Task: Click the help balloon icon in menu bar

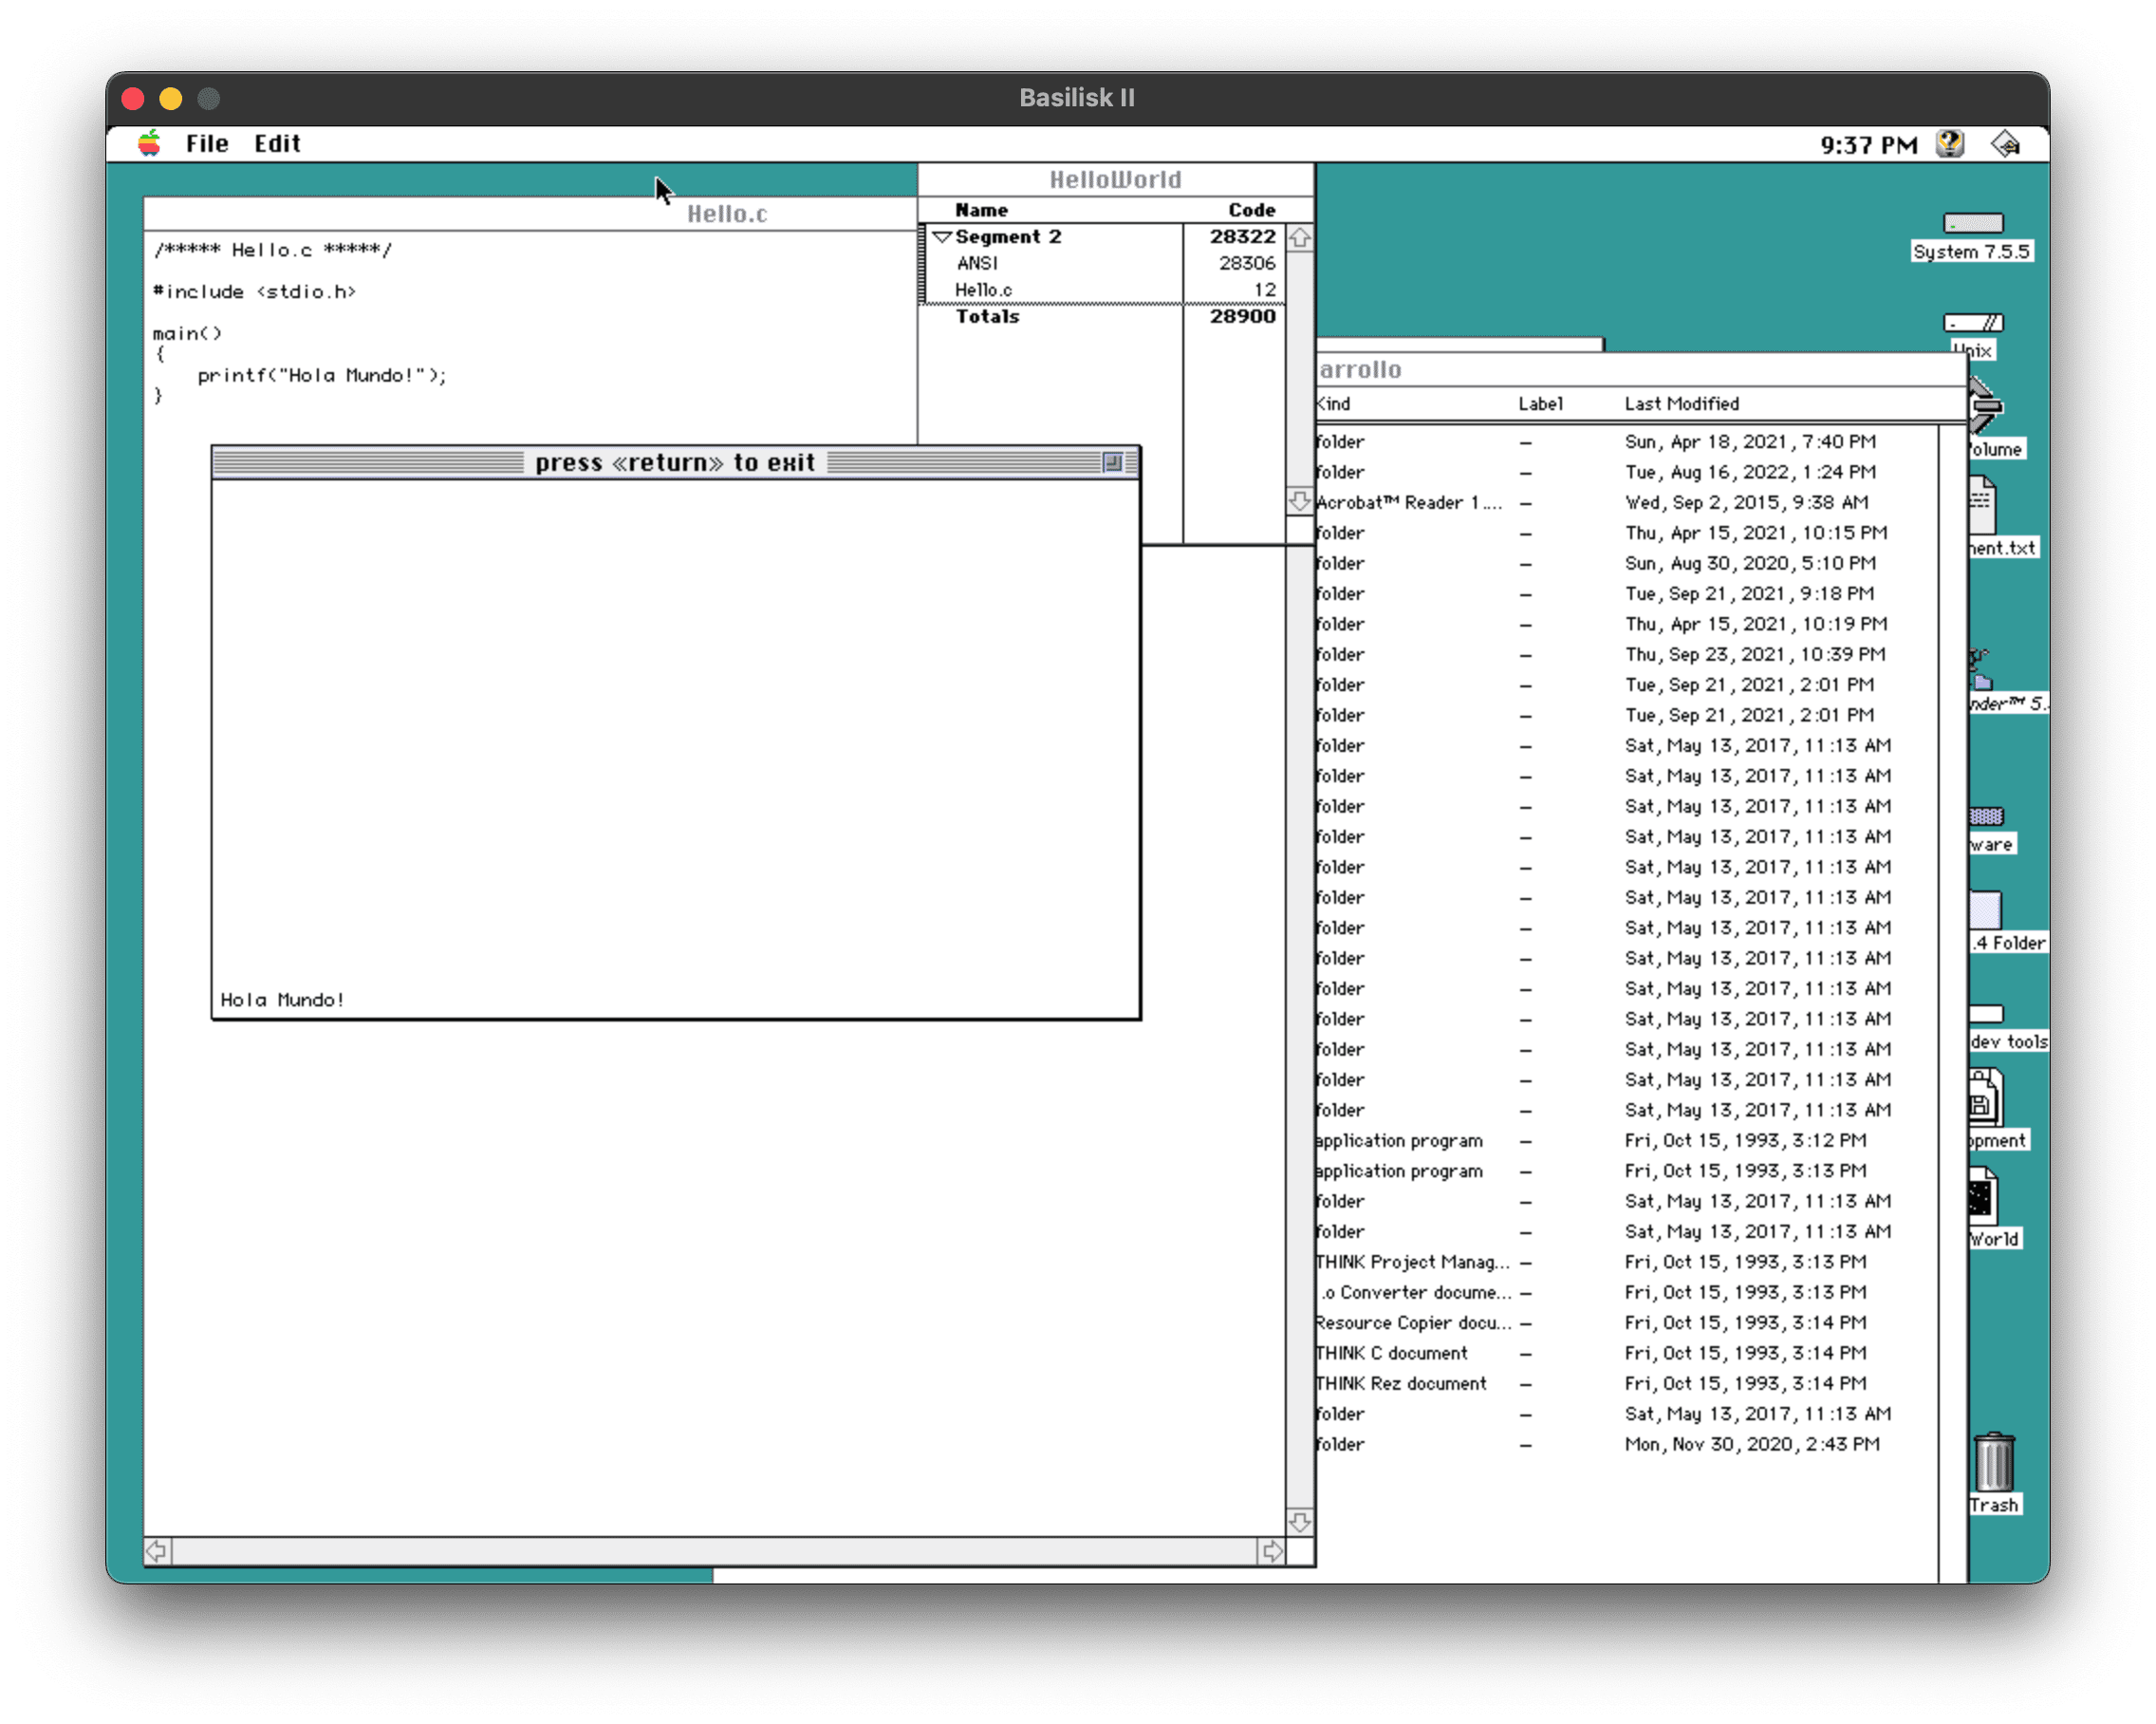Action: click(1949, 143)
